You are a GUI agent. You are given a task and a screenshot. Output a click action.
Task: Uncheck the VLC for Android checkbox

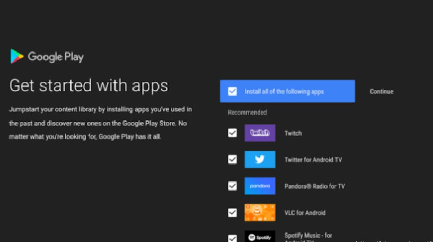[x=233, y=213]
